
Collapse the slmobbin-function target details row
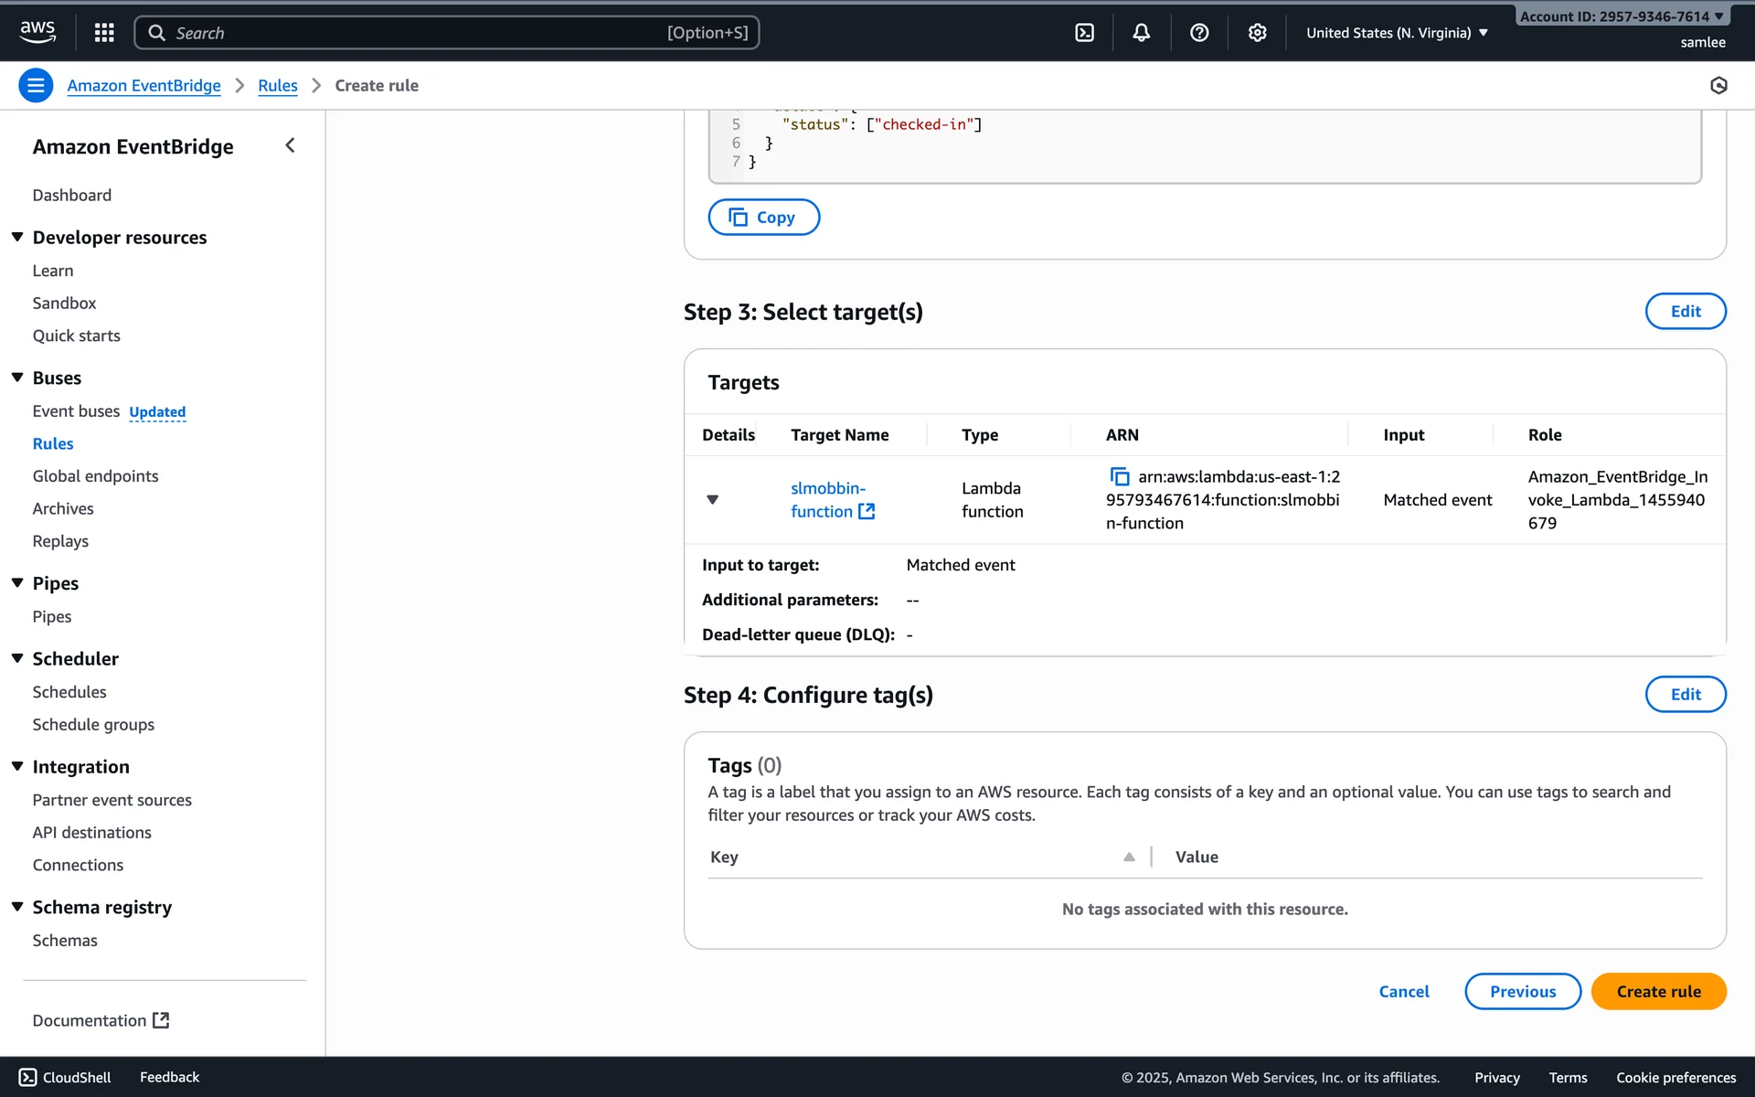[713, 499]
